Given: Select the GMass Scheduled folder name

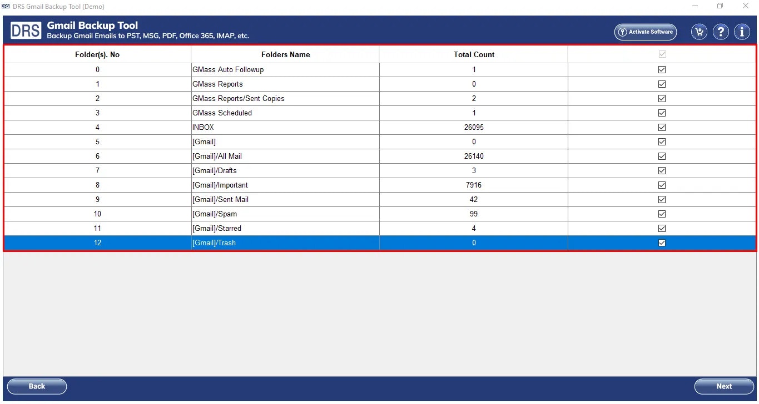Looking at the screenshot, I should (x=222, y=113).
